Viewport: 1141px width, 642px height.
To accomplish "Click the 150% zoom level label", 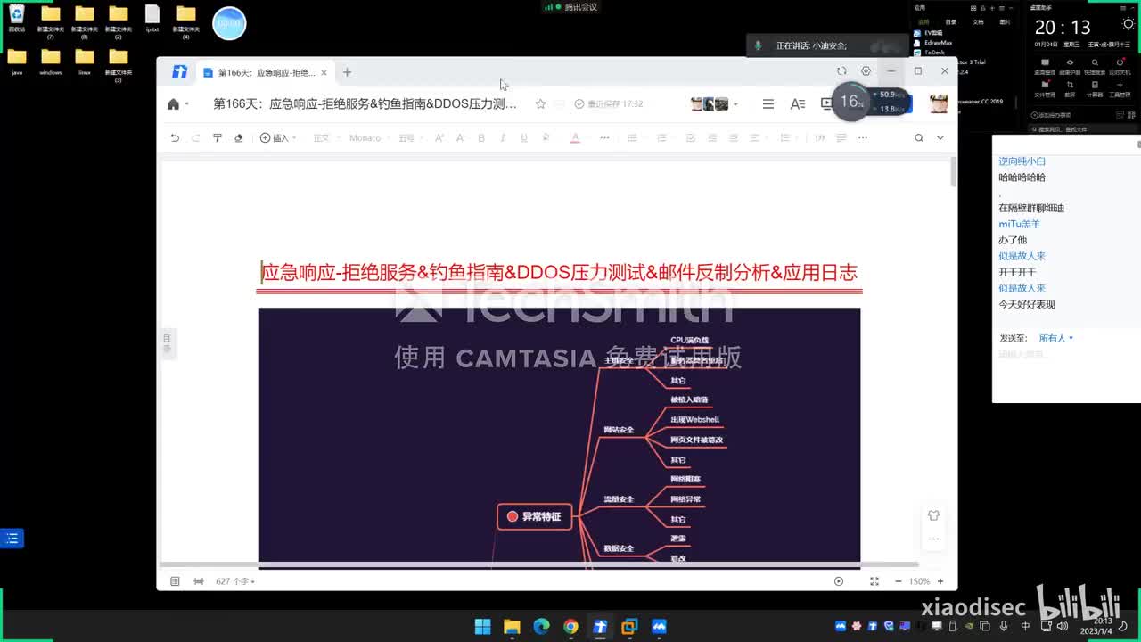I will [x=919, y=581].
